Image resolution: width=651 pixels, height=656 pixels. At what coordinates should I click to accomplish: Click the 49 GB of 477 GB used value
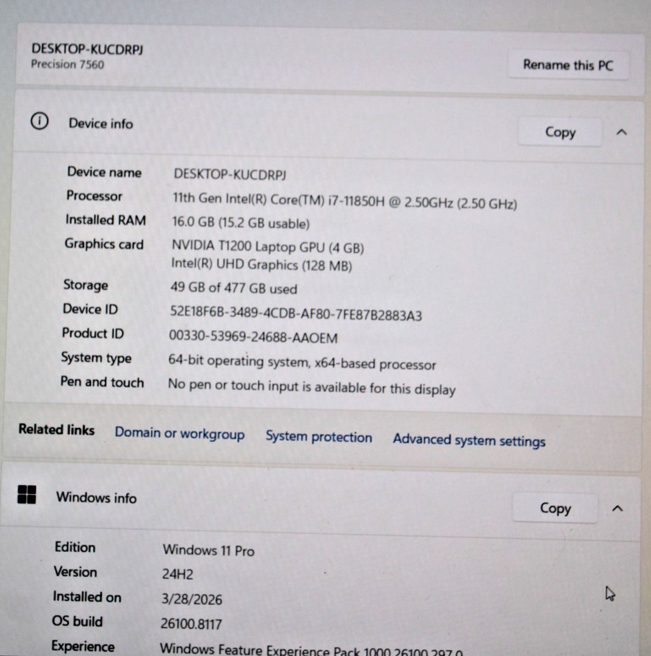234,288
